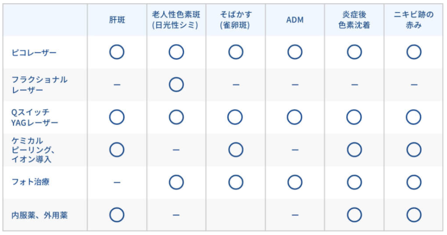Click the 肝斑 column header
Viewport: 447px width, 235px height.
click(117, 20)
